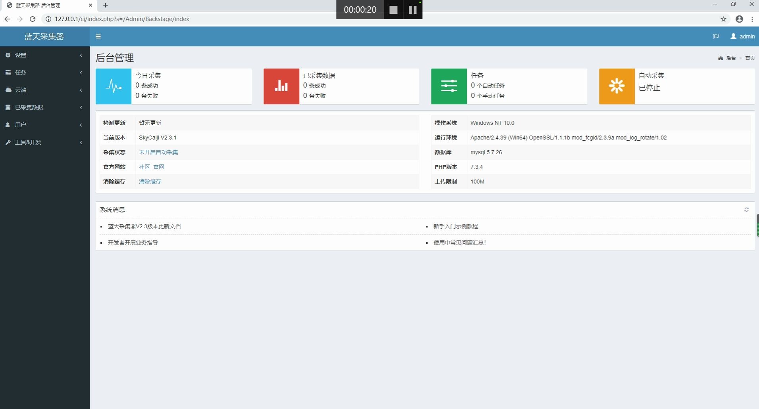Viewport: 759px width, 409px height.
Task: Open the browser three-dot menu
Action: 752,19
